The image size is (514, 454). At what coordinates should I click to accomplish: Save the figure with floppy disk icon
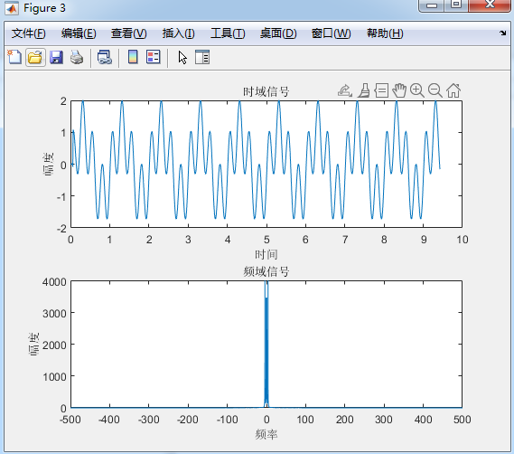click(x=56, y=58)
